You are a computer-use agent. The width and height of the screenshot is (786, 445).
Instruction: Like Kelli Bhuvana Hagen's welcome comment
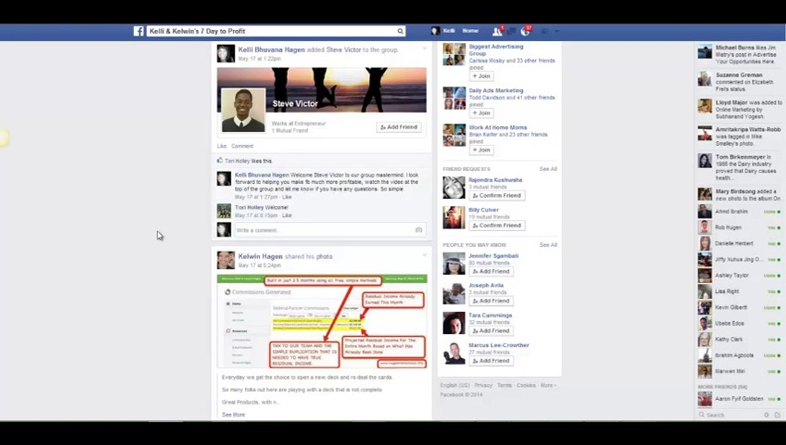287,197
